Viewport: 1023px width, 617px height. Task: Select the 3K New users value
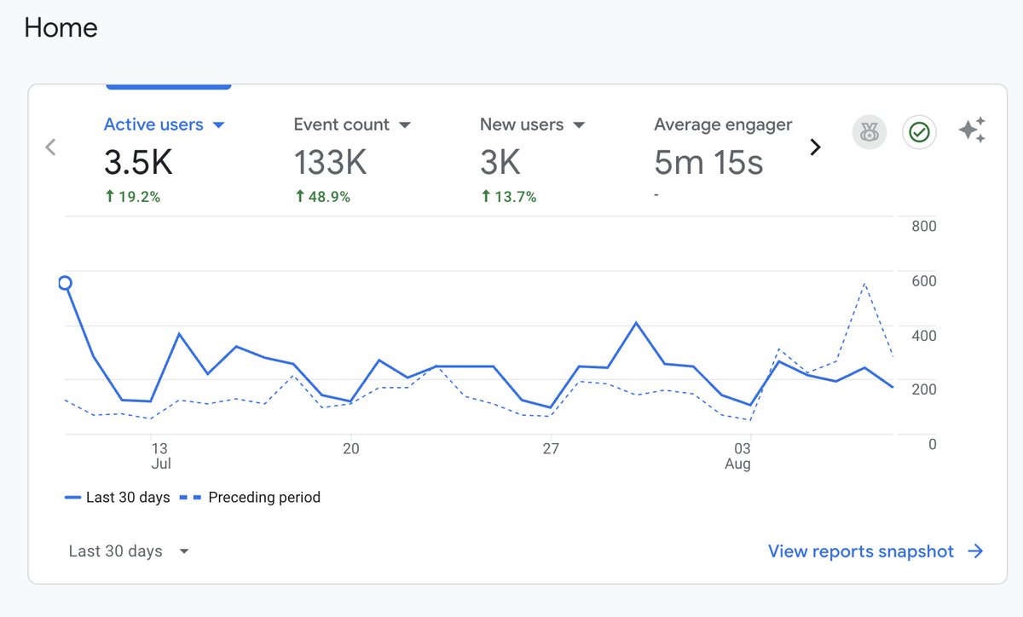[x=500, y=162]
